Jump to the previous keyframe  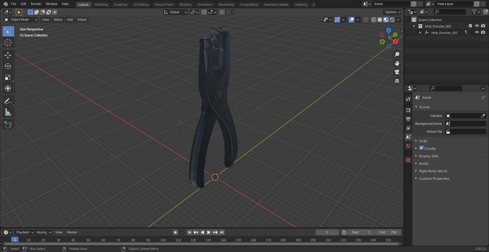[196, 232]
